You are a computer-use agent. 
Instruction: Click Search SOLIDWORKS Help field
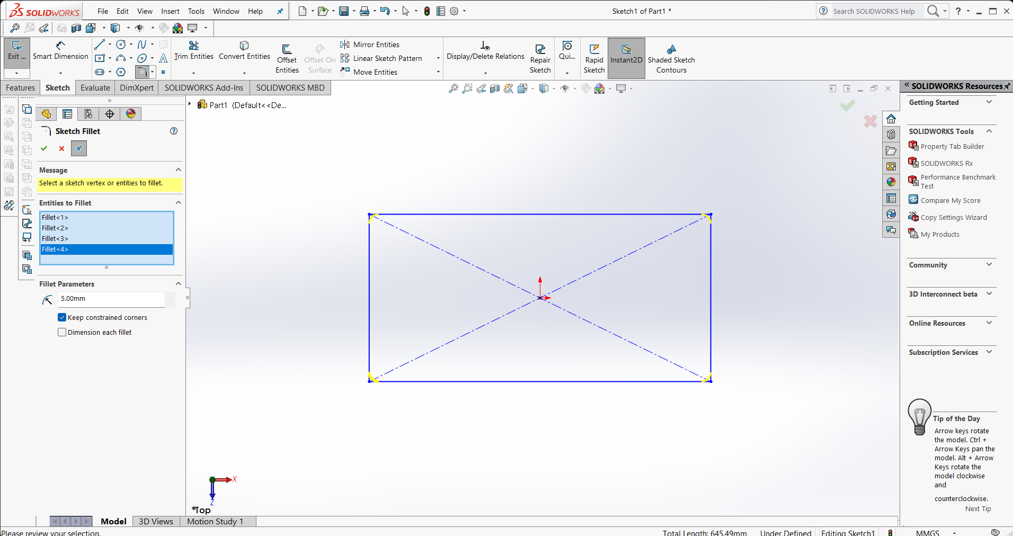coord(877,11)
